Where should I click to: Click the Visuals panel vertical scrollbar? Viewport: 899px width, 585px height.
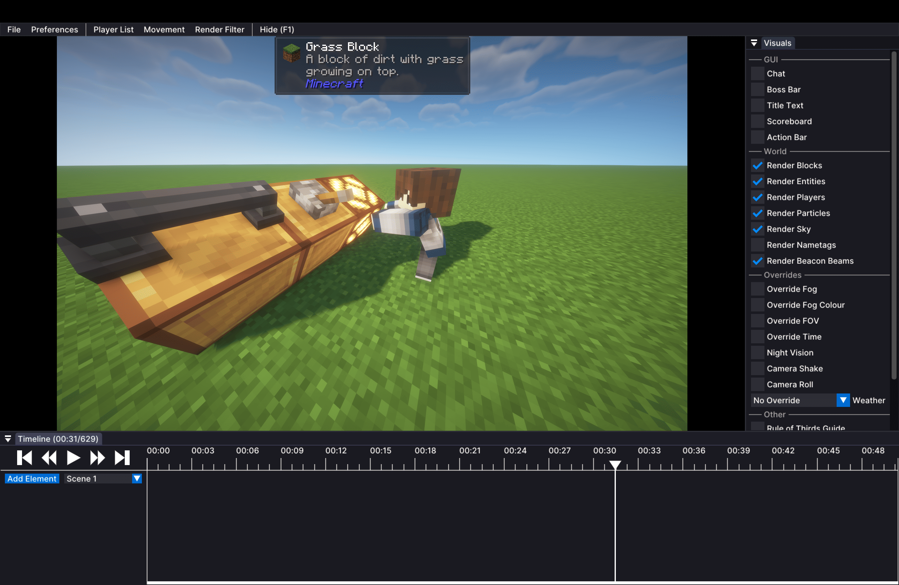(x=894, y=215)
